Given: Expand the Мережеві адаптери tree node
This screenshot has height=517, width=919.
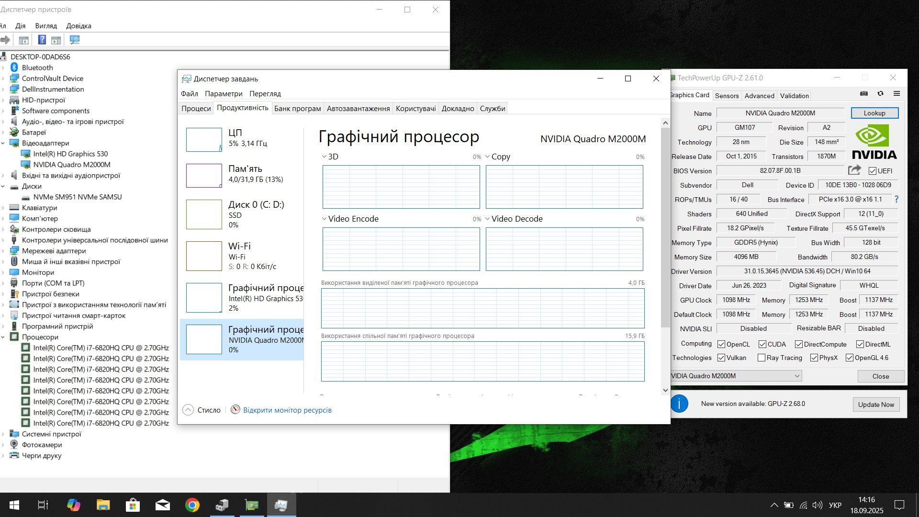Looking at the screenshot, I should (3, 251).
